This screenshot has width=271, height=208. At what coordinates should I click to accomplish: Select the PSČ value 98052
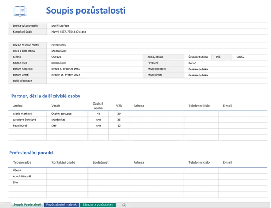250,57
